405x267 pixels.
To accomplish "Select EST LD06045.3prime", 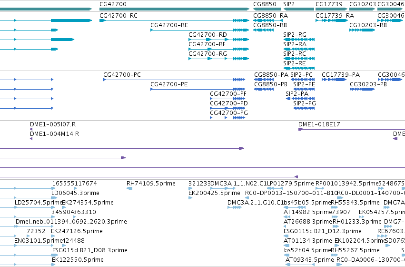I will pyautogui.click(x=54, y=198).
